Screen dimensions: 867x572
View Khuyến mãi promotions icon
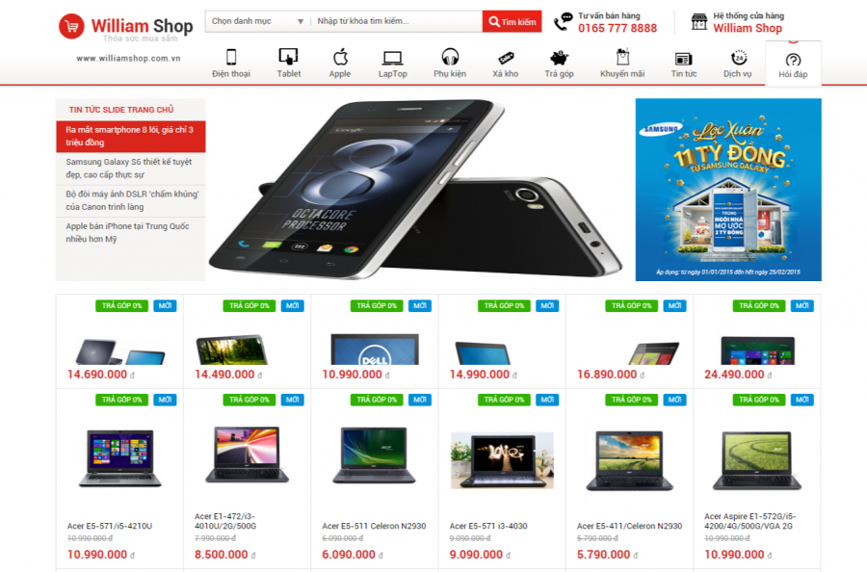click(622, 57)
